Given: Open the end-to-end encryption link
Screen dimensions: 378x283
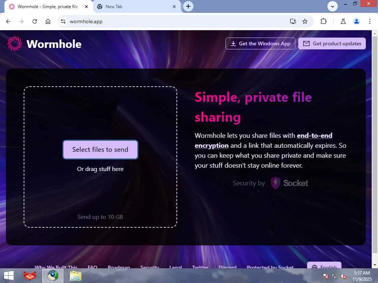Looking at the screenshot, I should click(263, 140).
